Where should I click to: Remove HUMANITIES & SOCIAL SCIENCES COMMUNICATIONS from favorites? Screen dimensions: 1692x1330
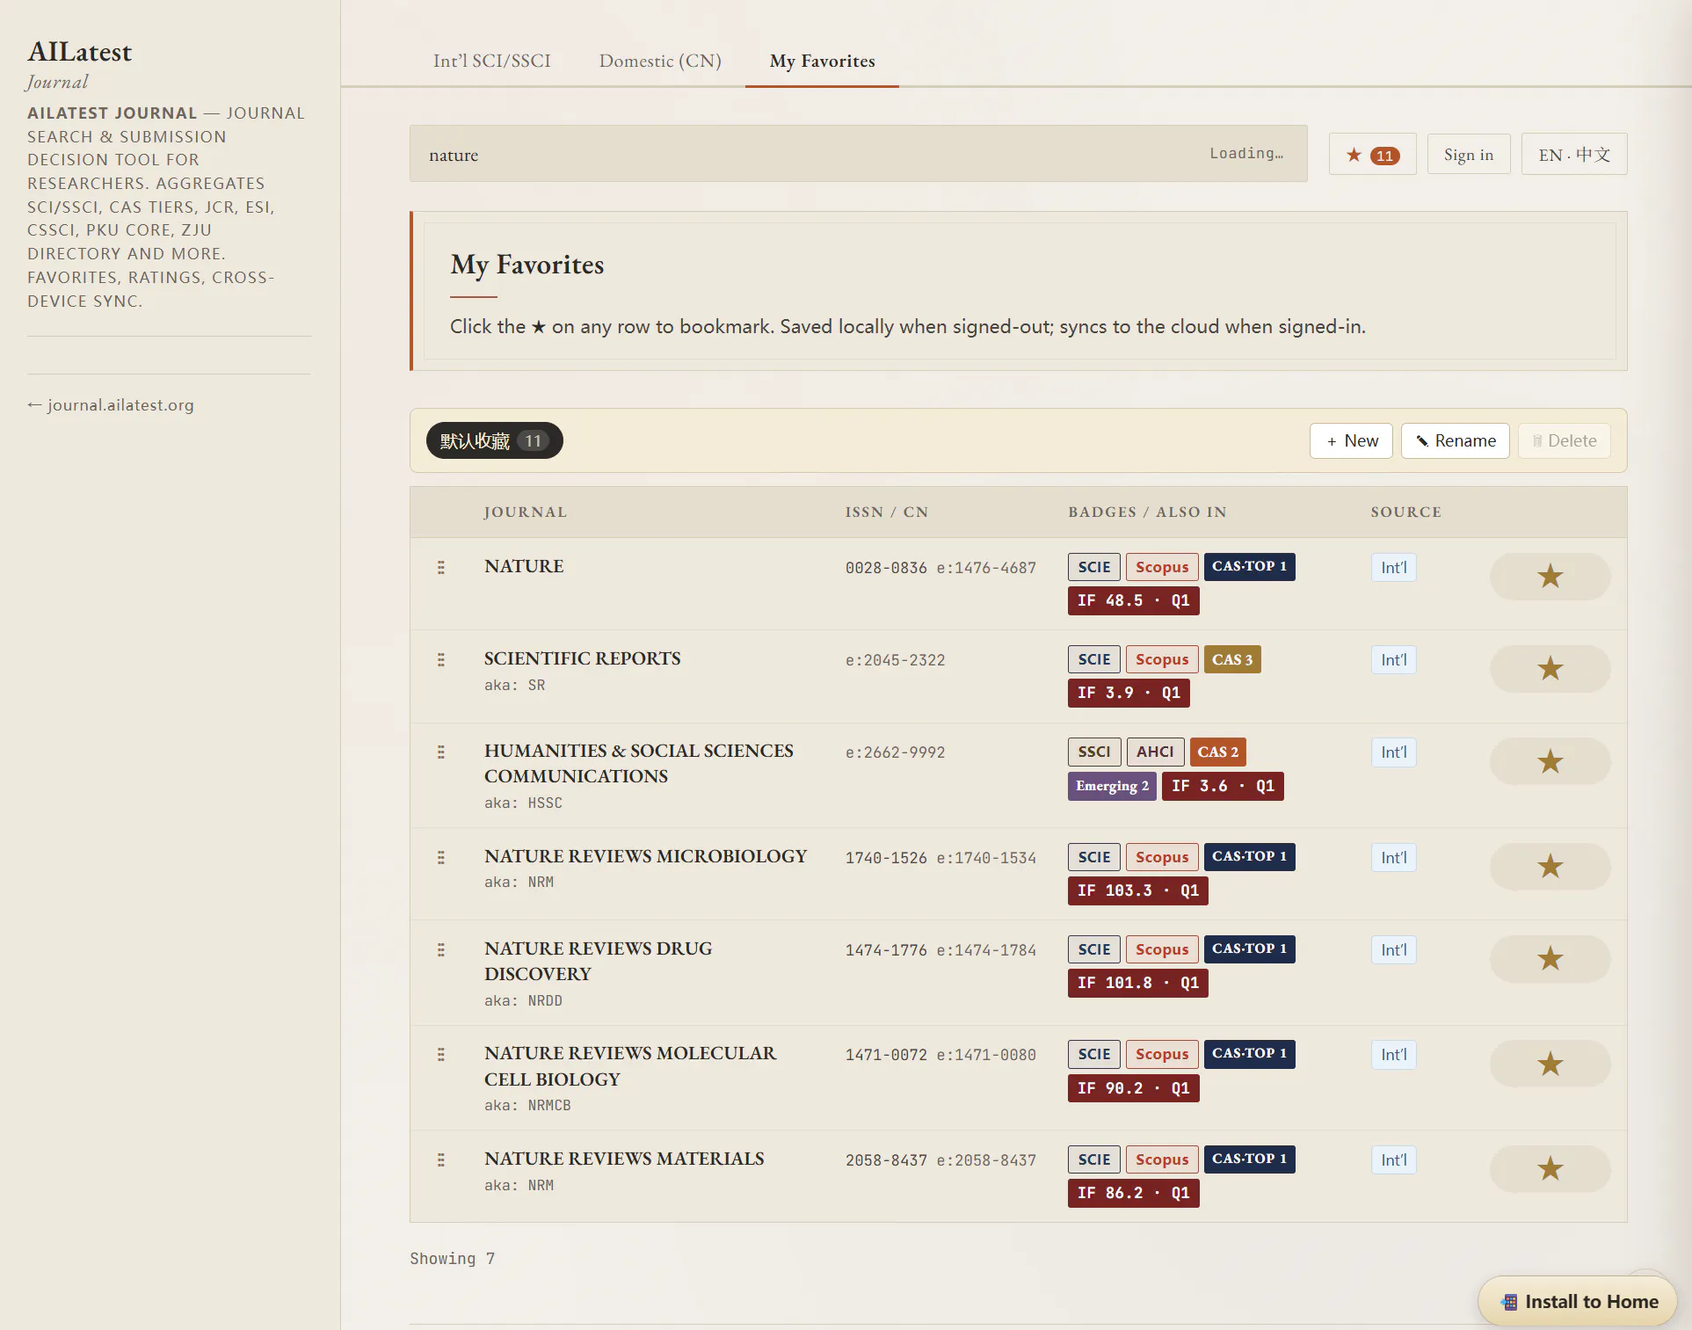pyautogui.click(x=1550, y=761)
